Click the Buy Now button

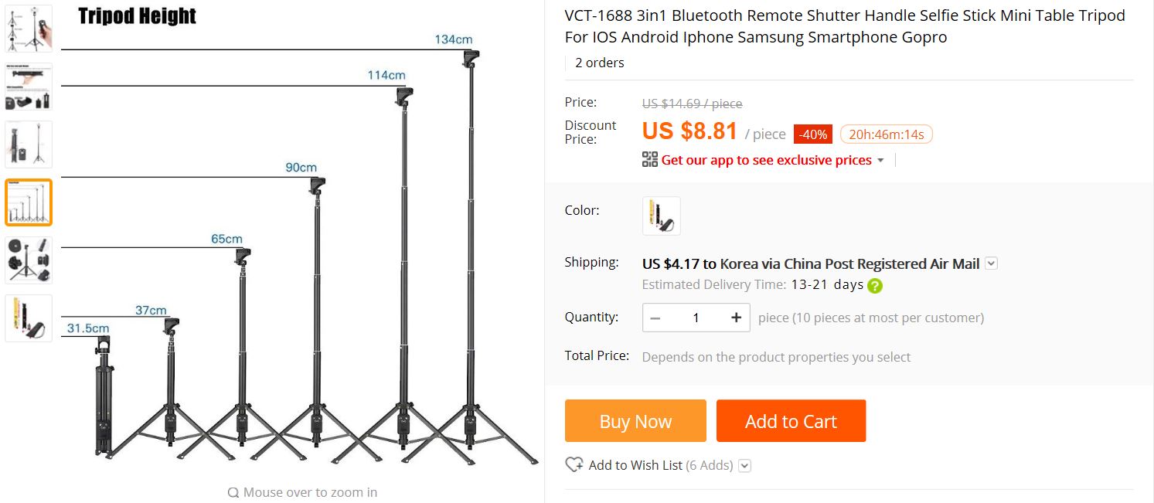pyautogui.click(x=635, y=421)
